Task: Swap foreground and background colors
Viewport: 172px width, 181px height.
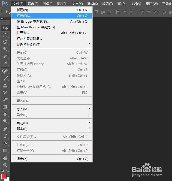Action: [x=7, y=170]
